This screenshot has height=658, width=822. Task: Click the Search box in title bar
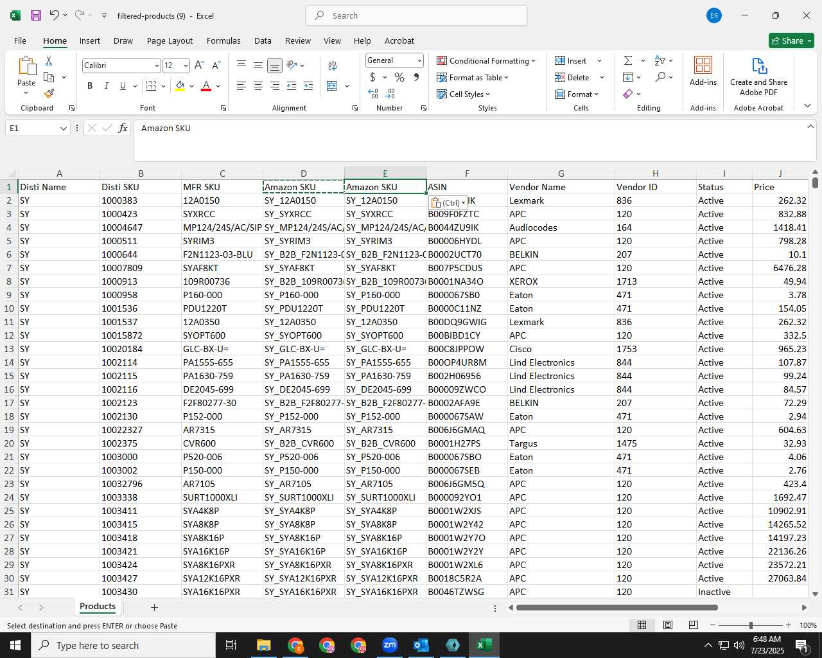click(417, 15)
